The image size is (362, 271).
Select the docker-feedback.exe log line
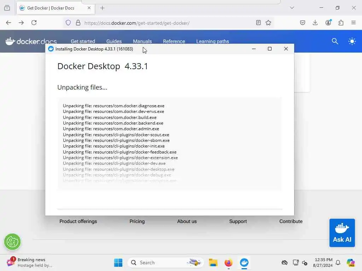pos(119,152)
